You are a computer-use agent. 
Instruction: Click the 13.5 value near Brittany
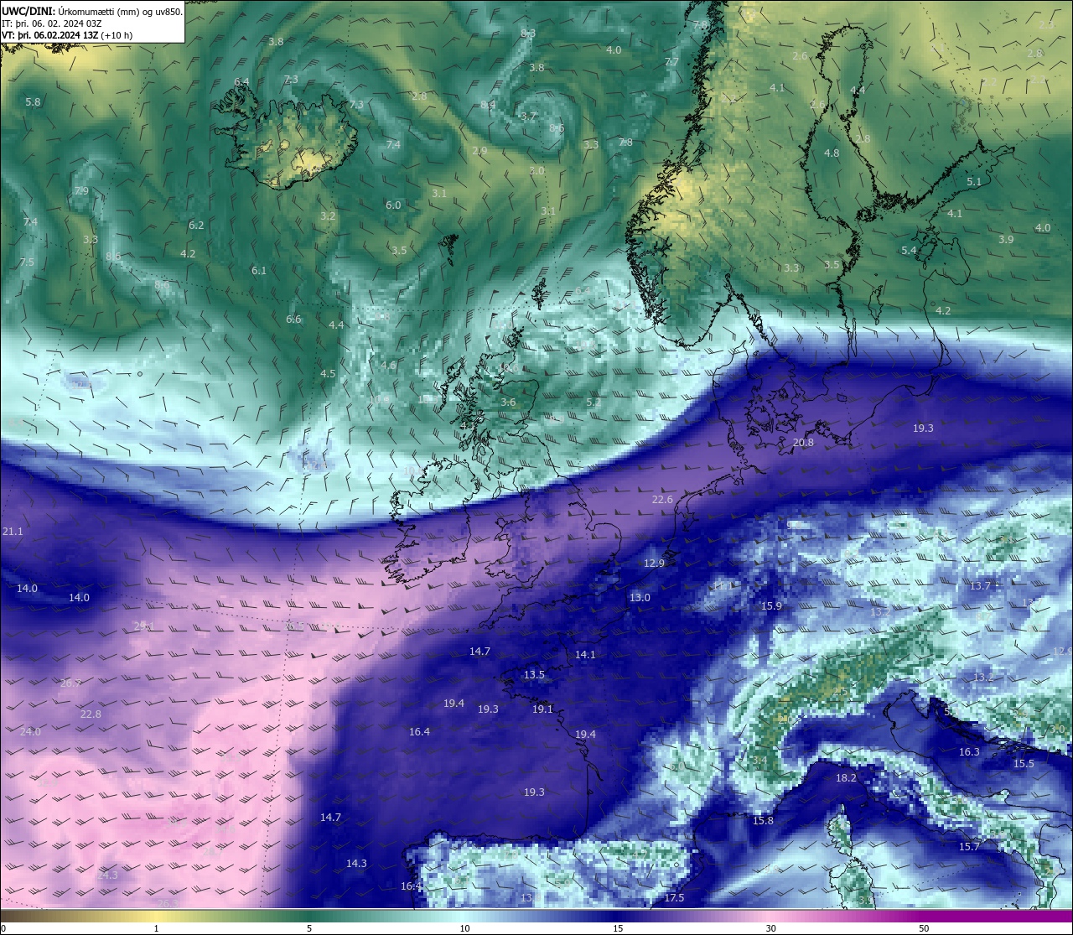(x=534, y=674)
